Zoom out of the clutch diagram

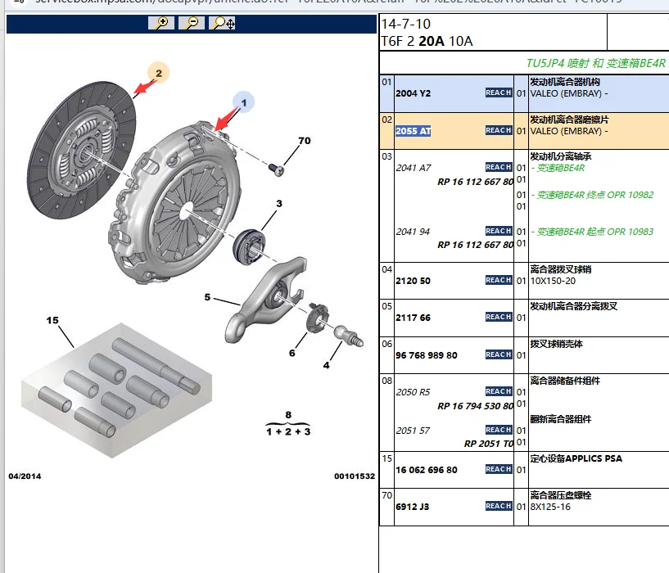coord(192,23)
